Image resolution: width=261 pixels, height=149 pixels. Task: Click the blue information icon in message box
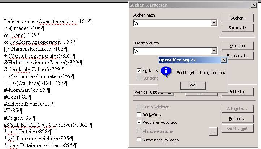click(166, 72)
